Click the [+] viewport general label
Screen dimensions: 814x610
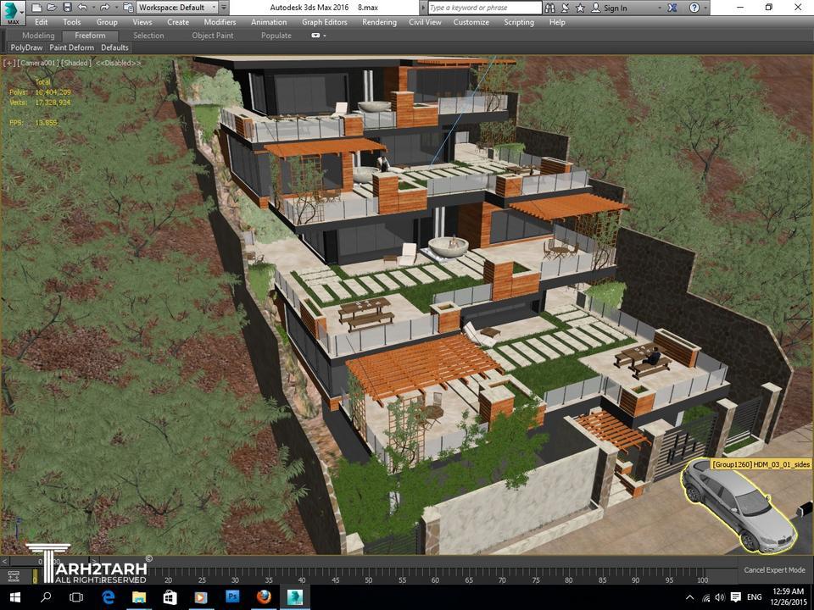[9, 63]
